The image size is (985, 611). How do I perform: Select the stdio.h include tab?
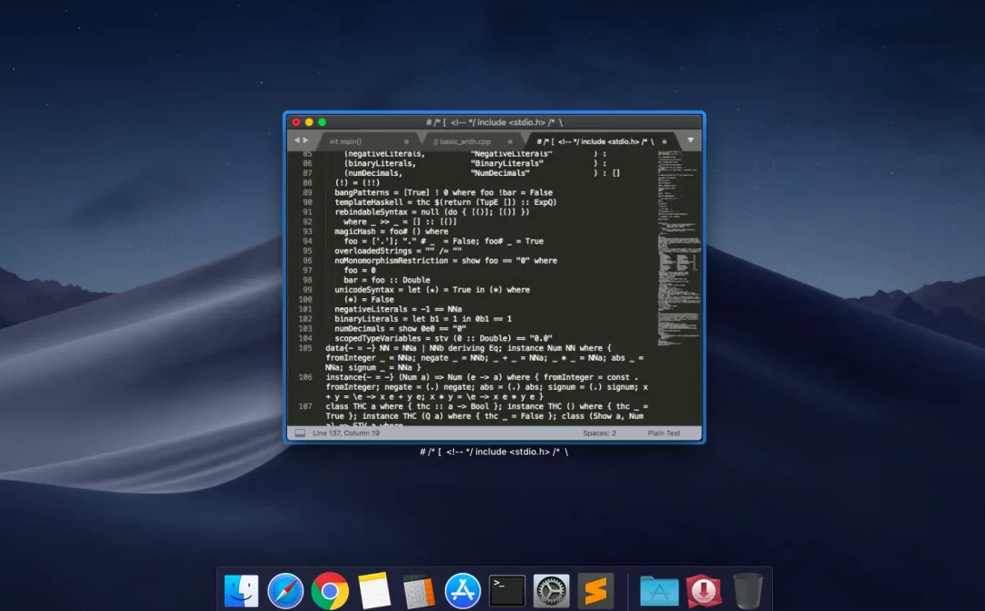tap(594, 141)
